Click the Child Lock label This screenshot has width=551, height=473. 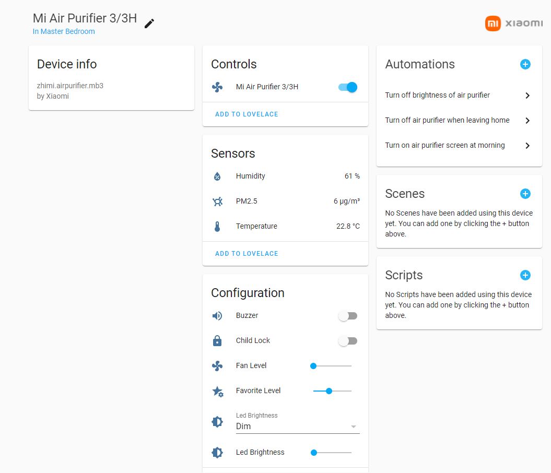pos(253,340)
